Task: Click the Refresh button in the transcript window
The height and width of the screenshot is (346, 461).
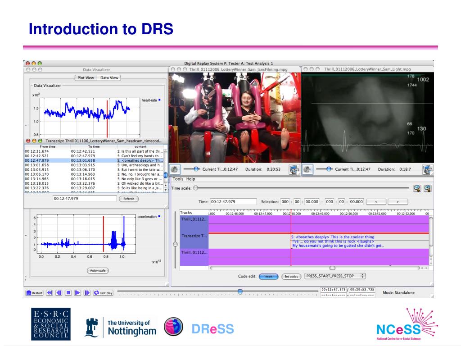Action: click(x=129, y=199)
